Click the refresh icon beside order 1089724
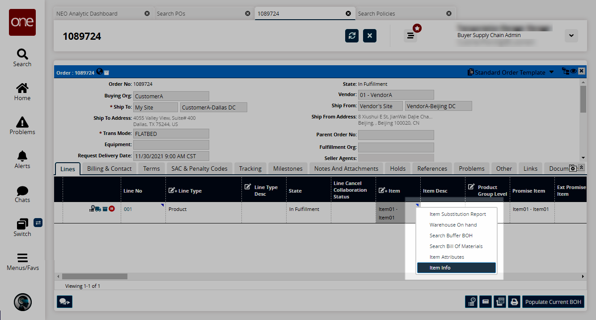Screen dimensions: 596x320 pyautogui.click(x=352, y=36)
